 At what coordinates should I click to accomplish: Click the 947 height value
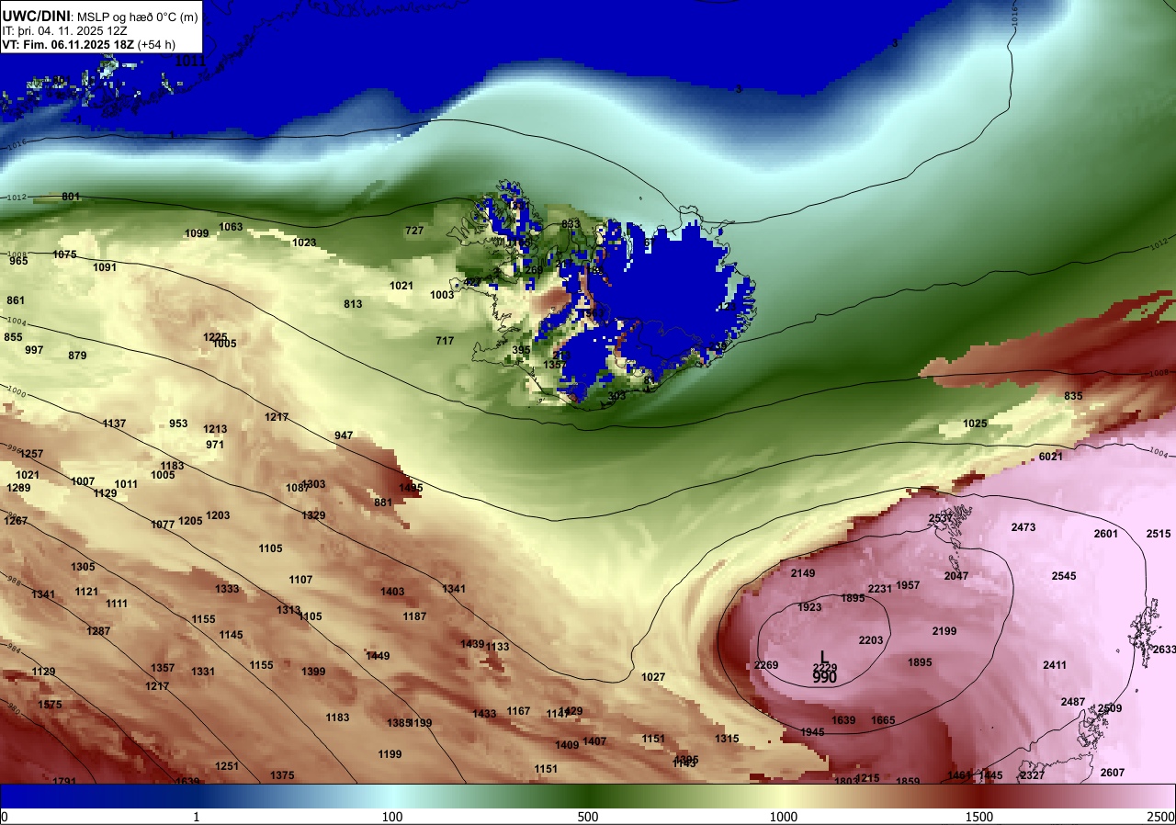(x=344, y=435)
